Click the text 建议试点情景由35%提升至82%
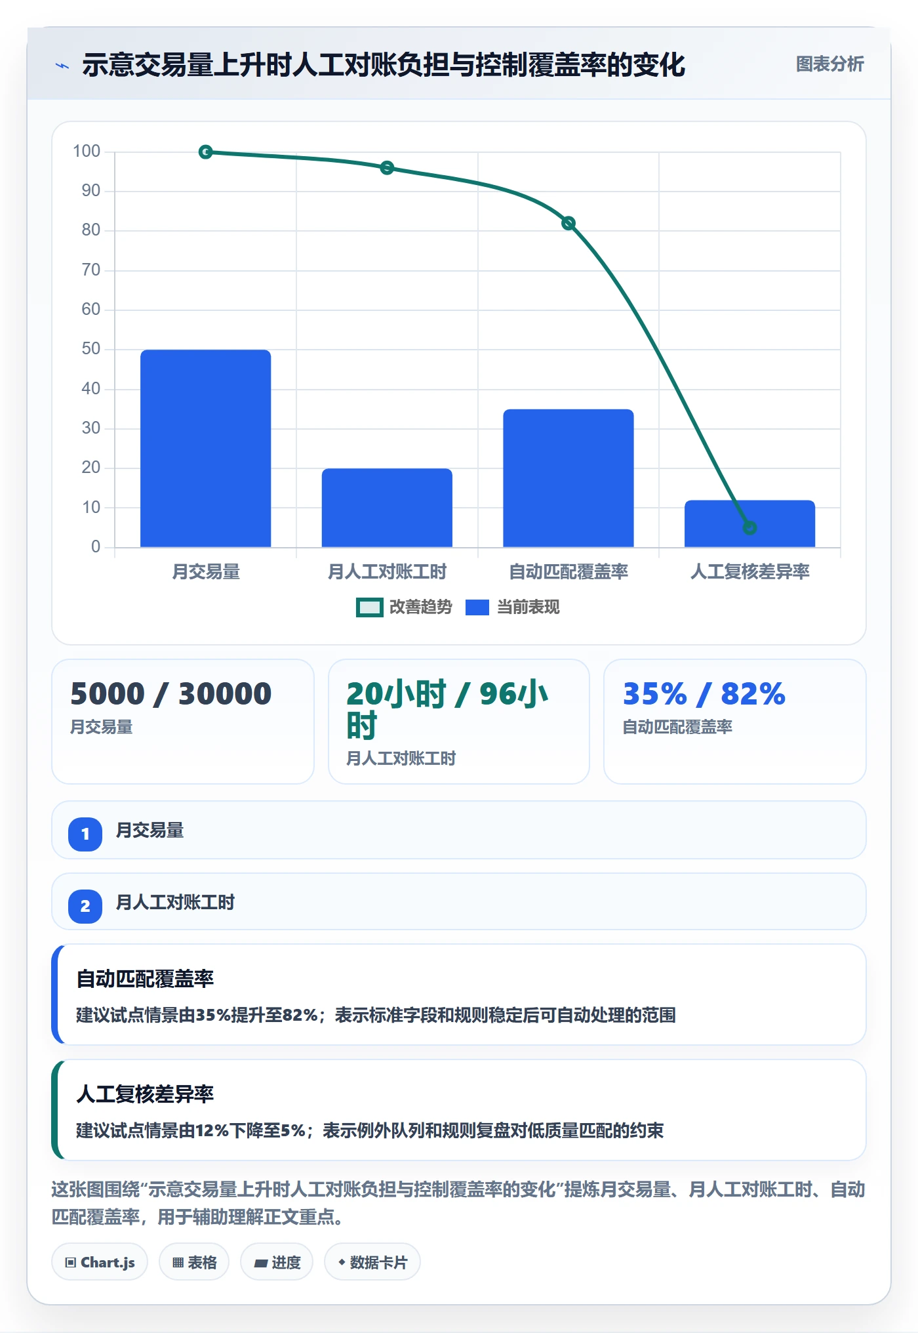 point(197,1015)
